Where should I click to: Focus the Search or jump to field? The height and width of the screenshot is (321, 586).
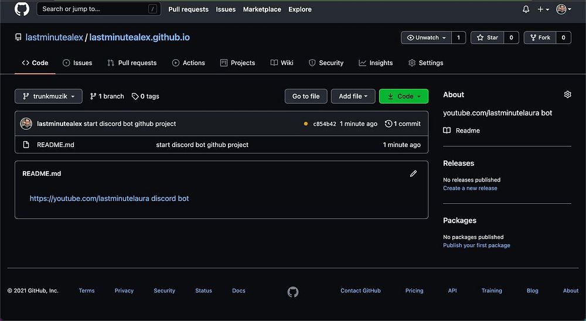click(98, 9)
